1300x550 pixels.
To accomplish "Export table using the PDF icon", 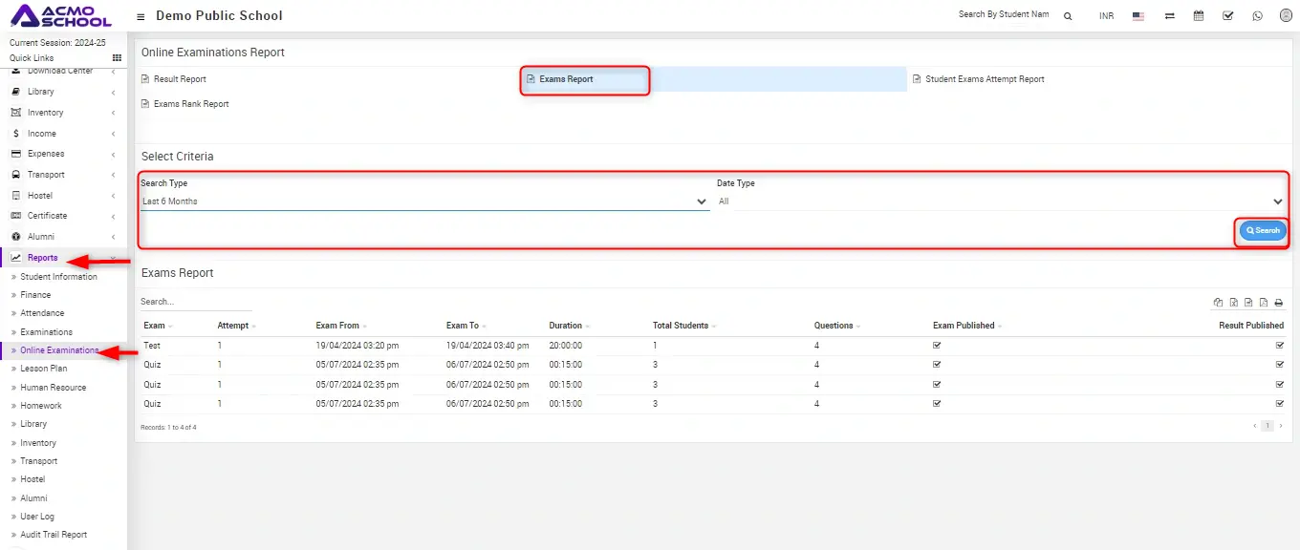I will pos(1264,303).
